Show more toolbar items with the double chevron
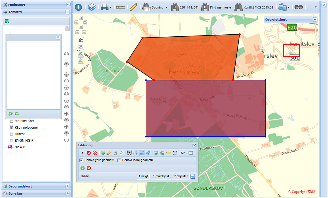Image resolution: width=328 pixels, height=198 pixels. tap(316, 7)
